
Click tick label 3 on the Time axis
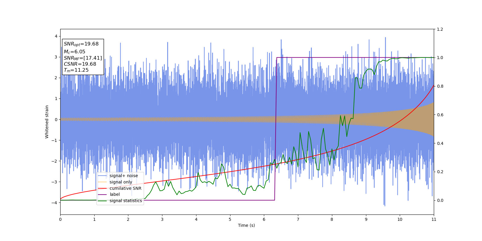click(162, 219)
